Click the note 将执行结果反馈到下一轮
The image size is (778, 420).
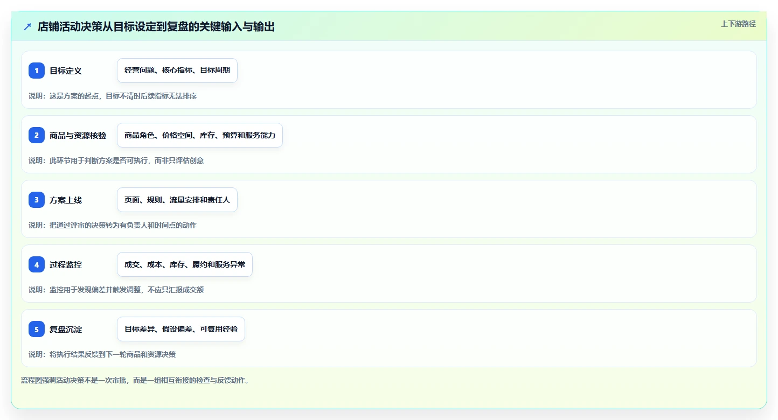pos(102,354)
